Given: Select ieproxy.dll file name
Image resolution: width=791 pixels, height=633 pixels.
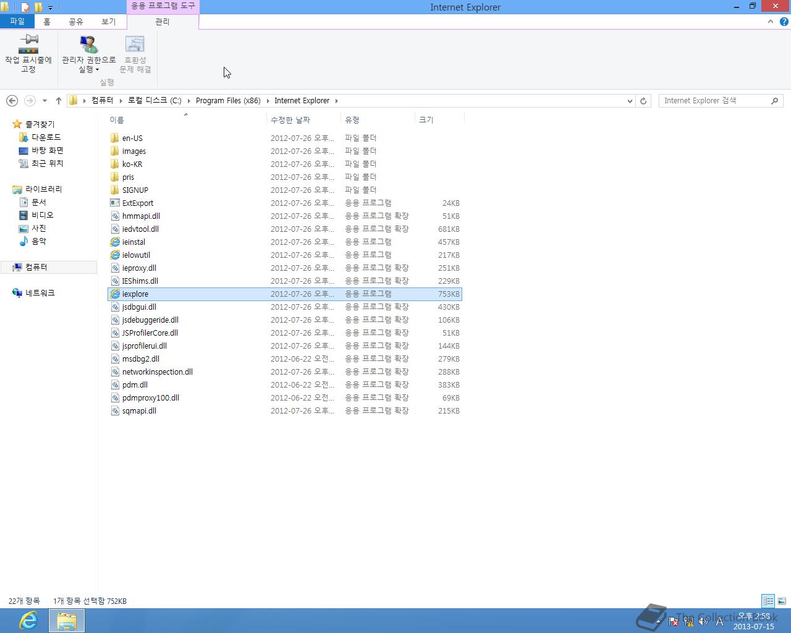Looking at the screenshot, I should click(x=139, y=268).
